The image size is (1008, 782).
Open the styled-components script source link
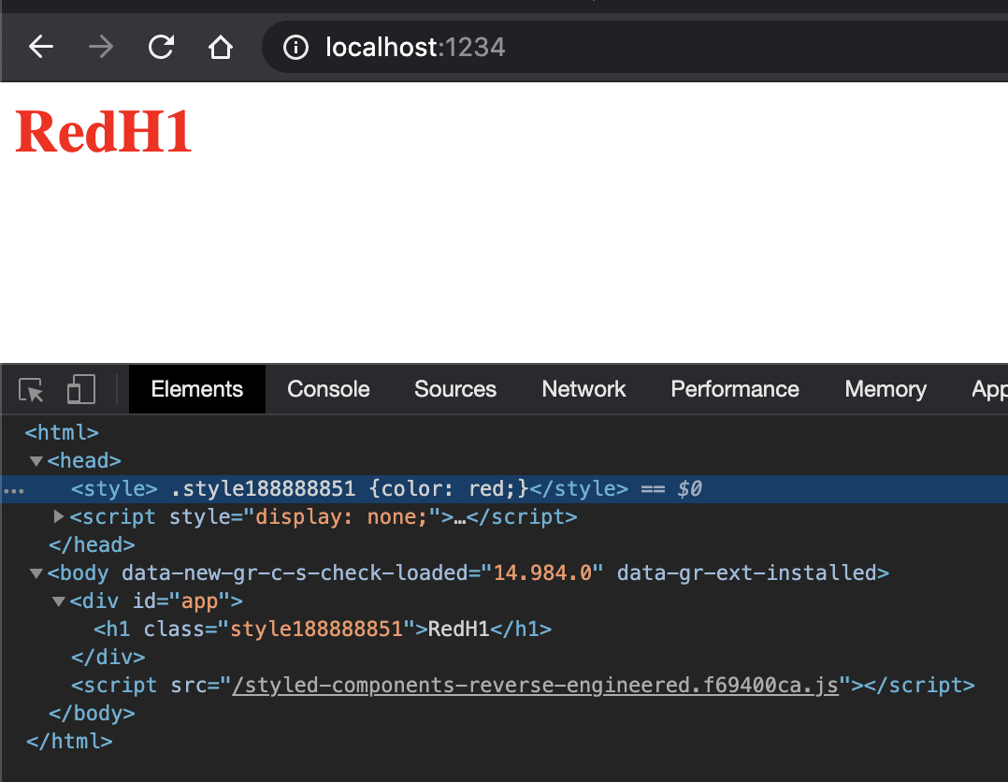[x=535, y=686]
